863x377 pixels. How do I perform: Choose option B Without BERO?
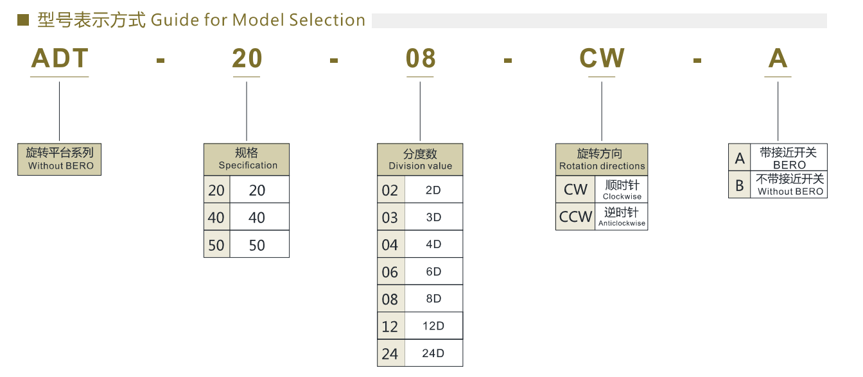(x=778, y=184)
